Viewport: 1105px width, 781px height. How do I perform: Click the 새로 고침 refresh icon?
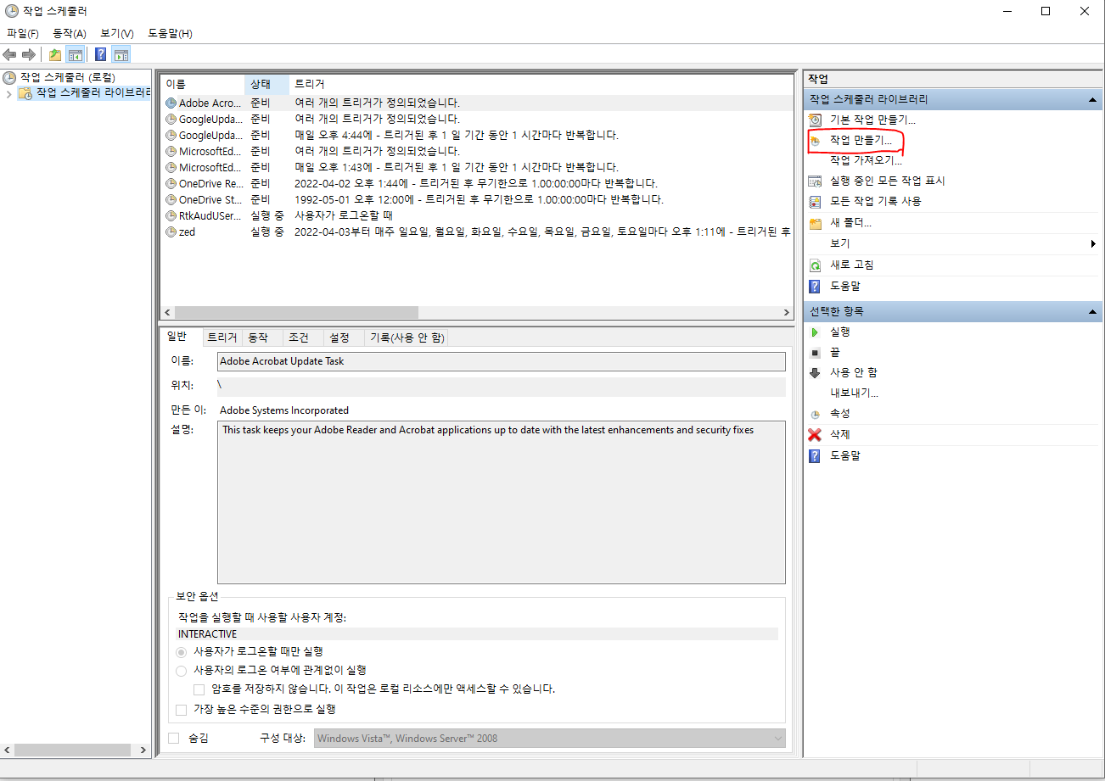click(816, 265)
